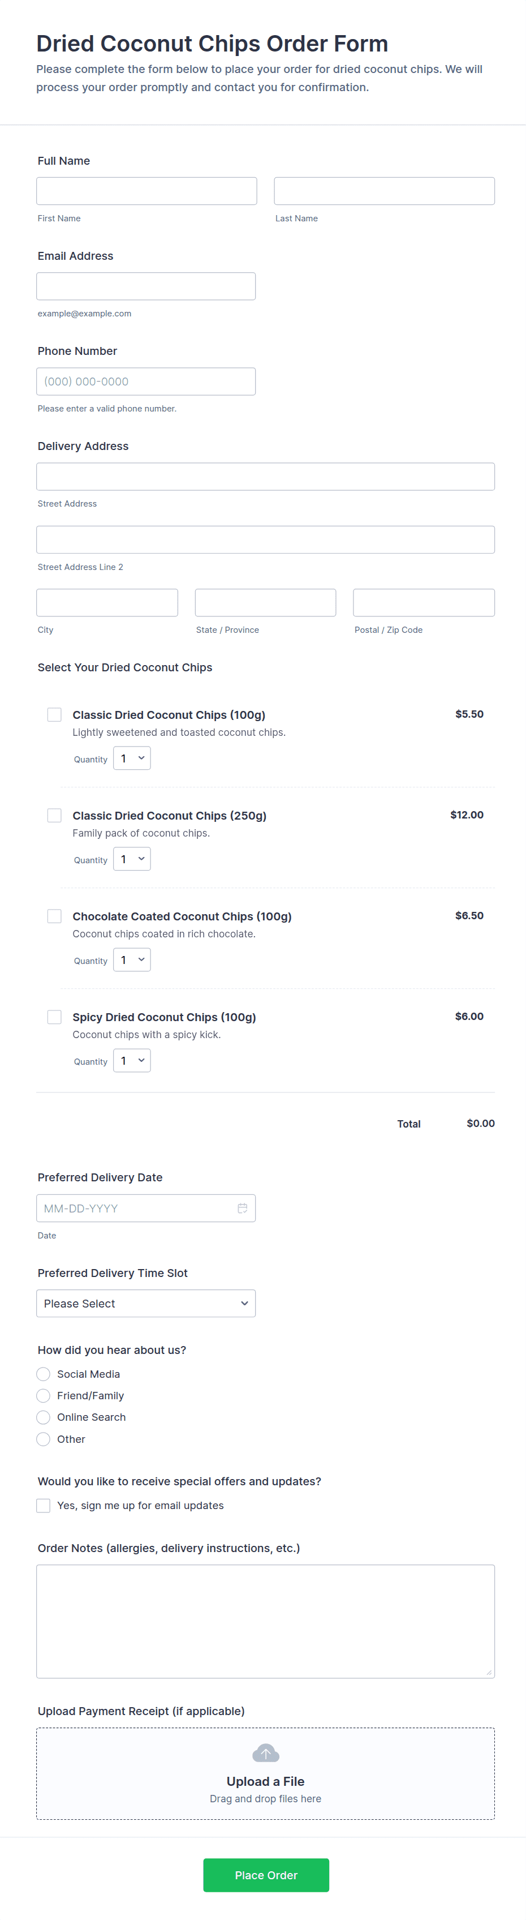Open quantity dropdown for Chocolate Coated Chips
The width and height of the screenshot is (526, 1920).
[132, 960]
